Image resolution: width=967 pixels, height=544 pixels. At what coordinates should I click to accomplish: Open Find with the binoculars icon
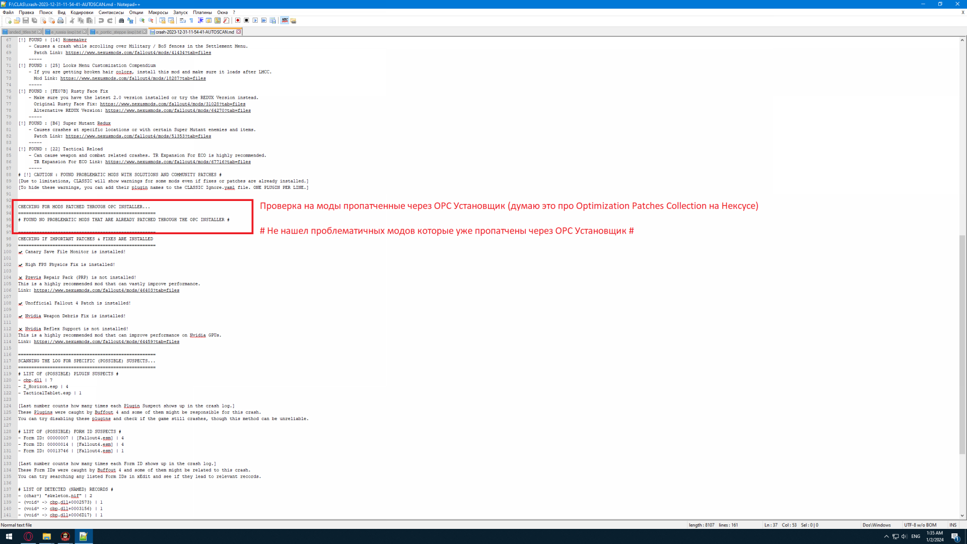[121, 21]
